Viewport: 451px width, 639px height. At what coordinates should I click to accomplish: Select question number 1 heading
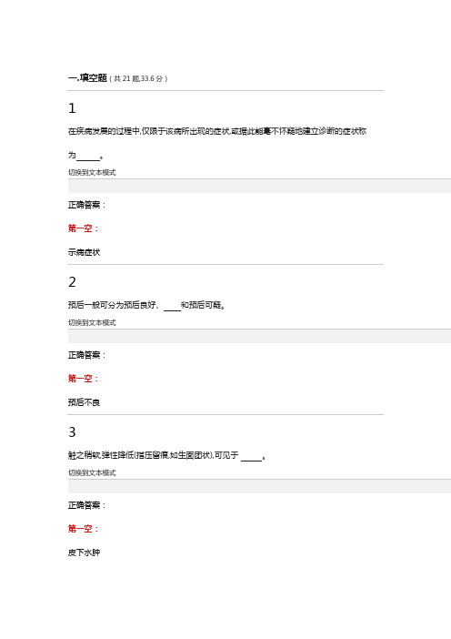pos(72,108)
